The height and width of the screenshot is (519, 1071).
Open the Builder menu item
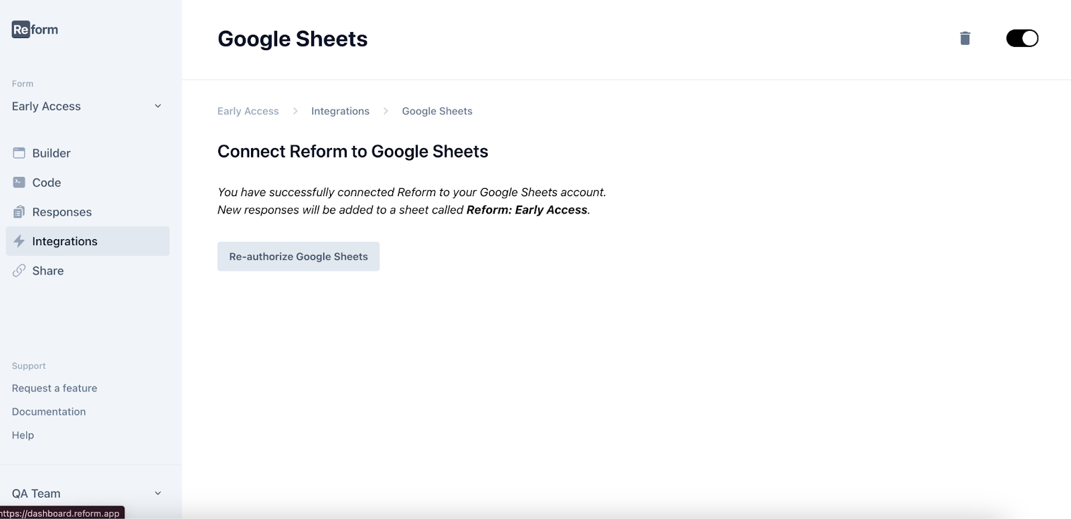[88, 153]
